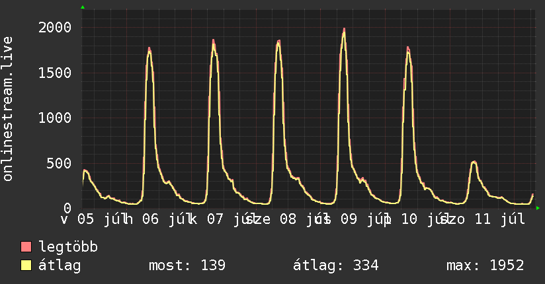Click the átlag legend label

click(60, 266)
